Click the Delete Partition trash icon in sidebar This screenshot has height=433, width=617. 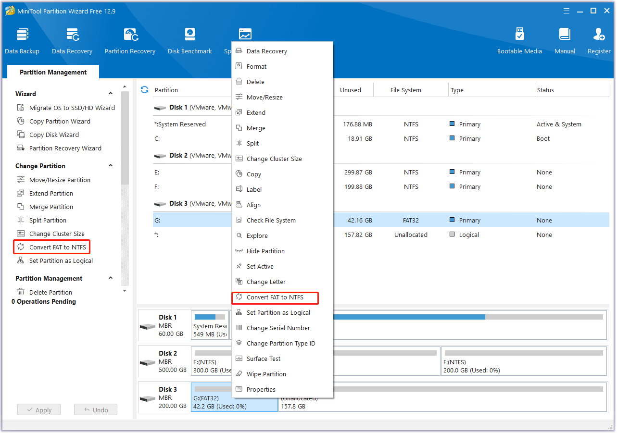pyautogui.click(x=21, y=292)
